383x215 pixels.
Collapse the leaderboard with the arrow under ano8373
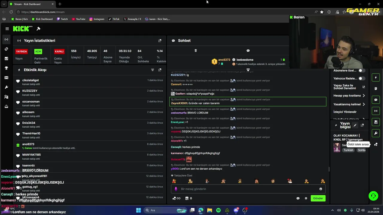click(x=248, y=70)
